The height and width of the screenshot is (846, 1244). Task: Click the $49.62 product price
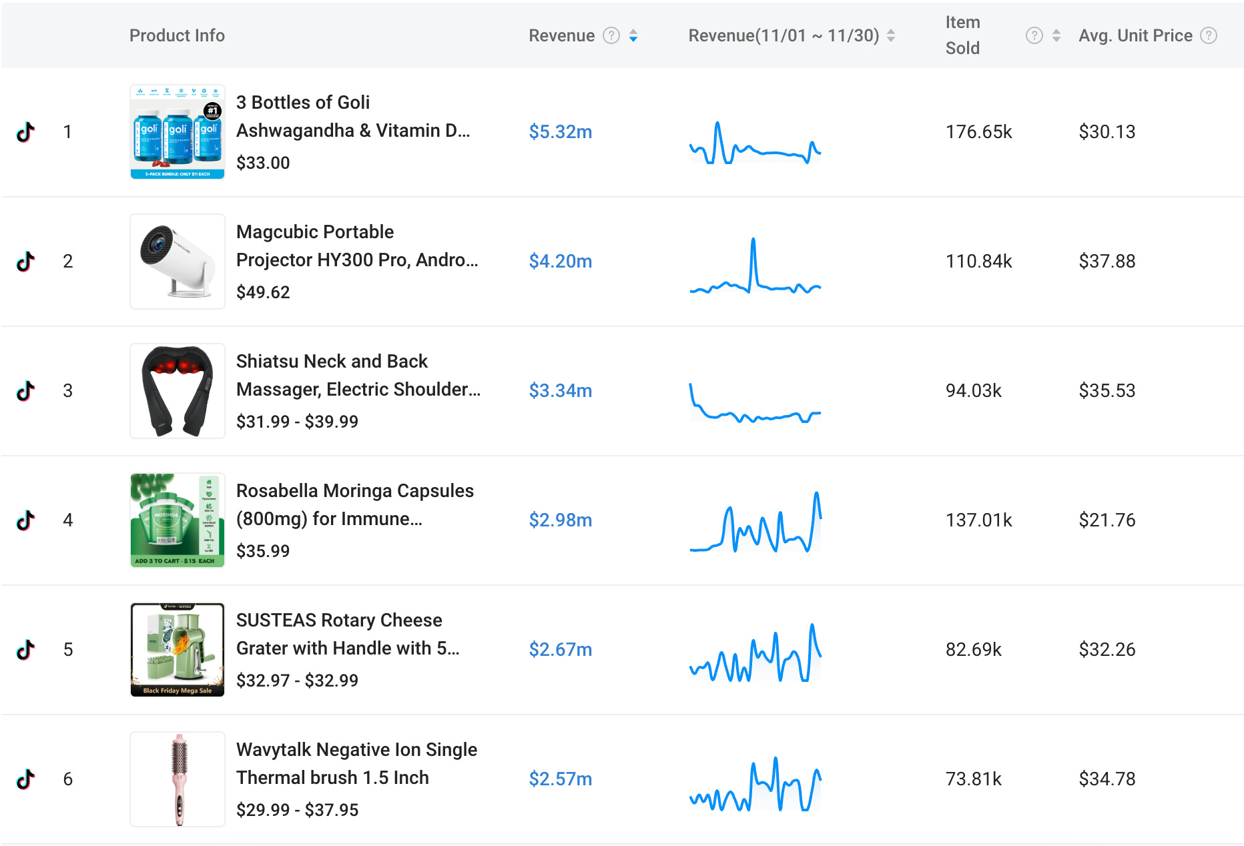(x=263, y=292)
